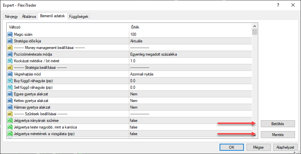Click the boolean icon of Jelgyertya teste nagyobb row

click(10, 127)
